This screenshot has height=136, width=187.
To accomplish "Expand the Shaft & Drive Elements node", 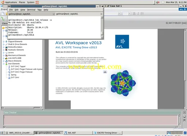I will point(4,44).
